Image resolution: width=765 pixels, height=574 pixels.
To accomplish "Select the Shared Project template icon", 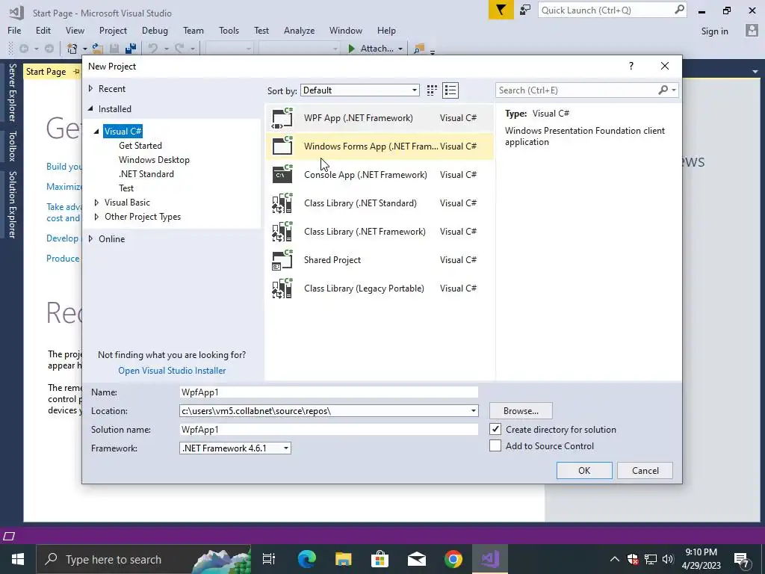I will coord(282,259).
